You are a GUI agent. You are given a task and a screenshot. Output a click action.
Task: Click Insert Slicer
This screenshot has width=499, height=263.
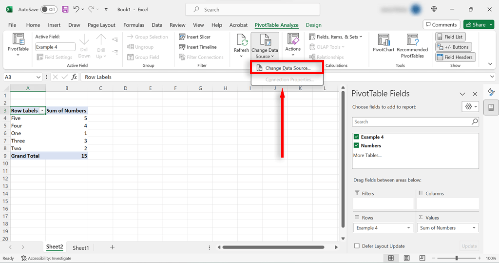click(x=194, y=37)
